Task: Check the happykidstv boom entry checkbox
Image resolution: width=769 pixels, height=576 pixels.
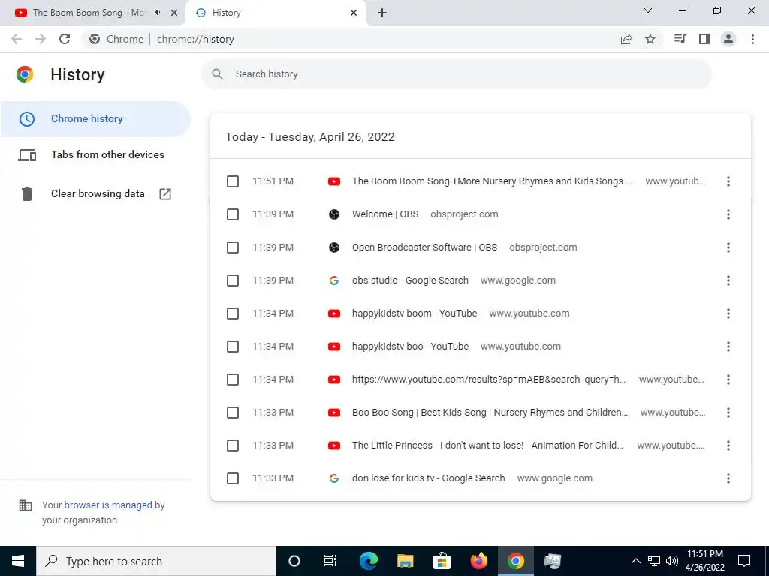Action: tap(233, 313)
